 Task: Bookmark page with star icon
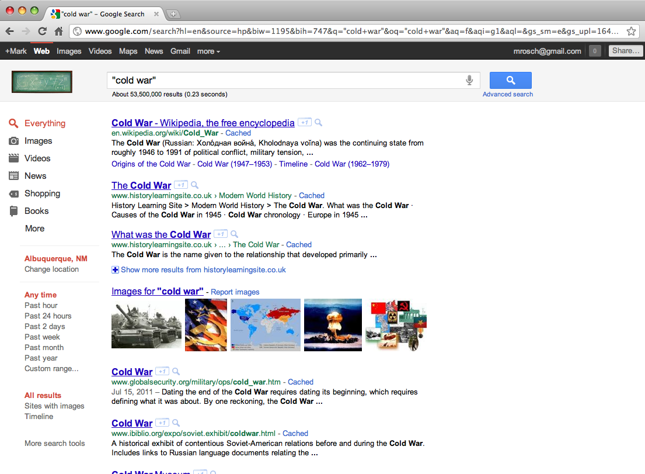(x=631, y=32)
